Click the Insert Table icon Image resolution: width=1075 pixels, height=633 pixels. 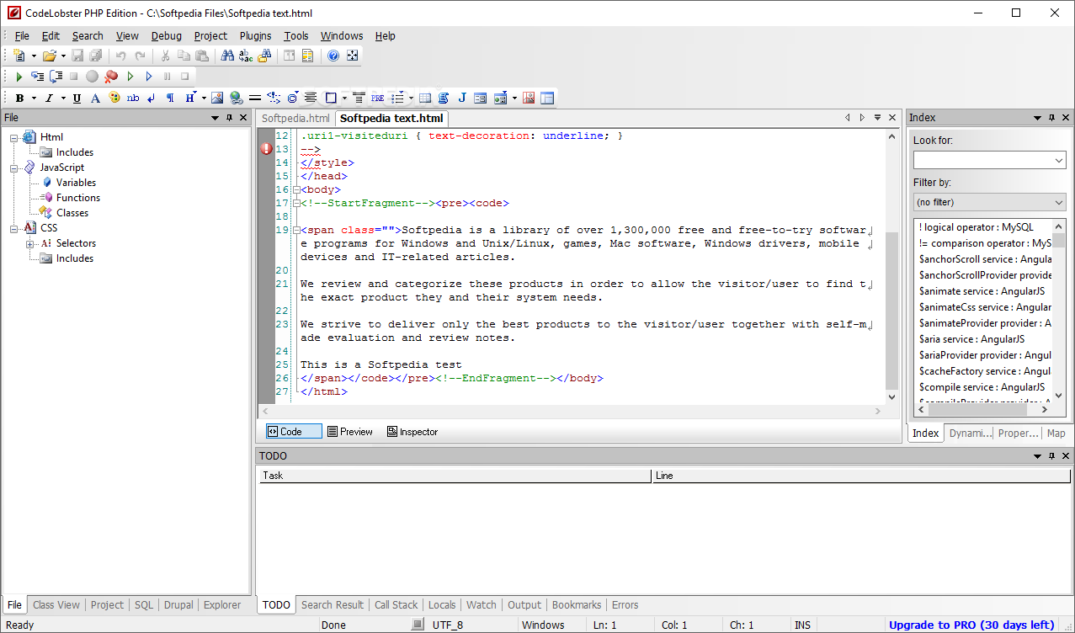[x=425, y=98]
